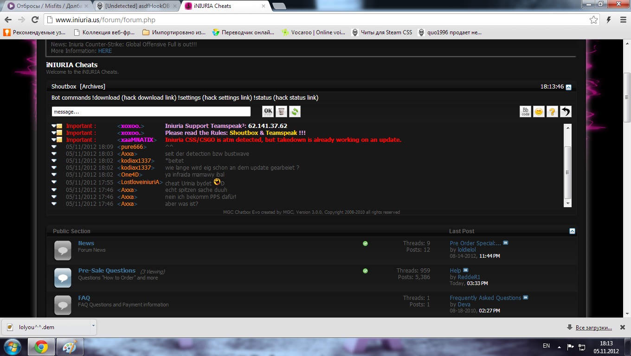Click the shoutbox scroll down arrow

pyautogui.click(x=567, y=203)
